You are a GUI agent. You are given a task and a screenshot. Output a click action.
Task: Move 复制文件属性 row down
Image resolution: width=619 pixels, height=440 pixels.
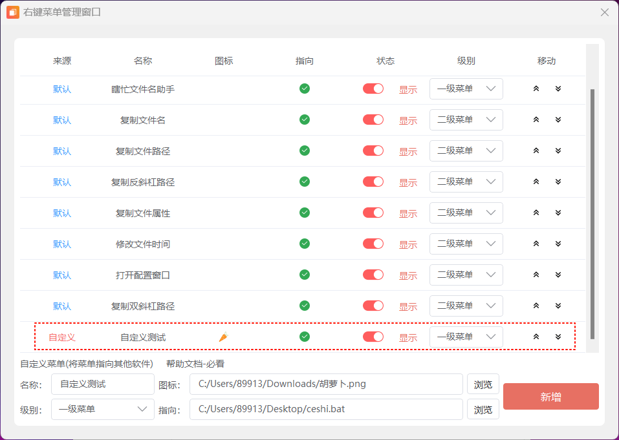point(558,213)
